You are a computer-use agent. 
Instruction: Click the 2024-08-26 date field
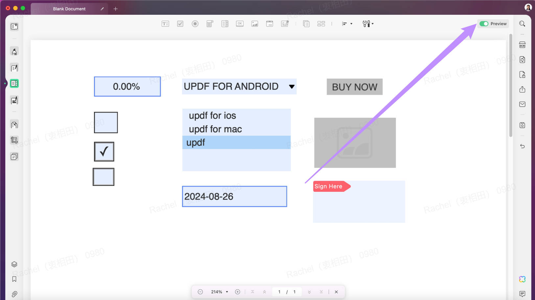point(235,196)
